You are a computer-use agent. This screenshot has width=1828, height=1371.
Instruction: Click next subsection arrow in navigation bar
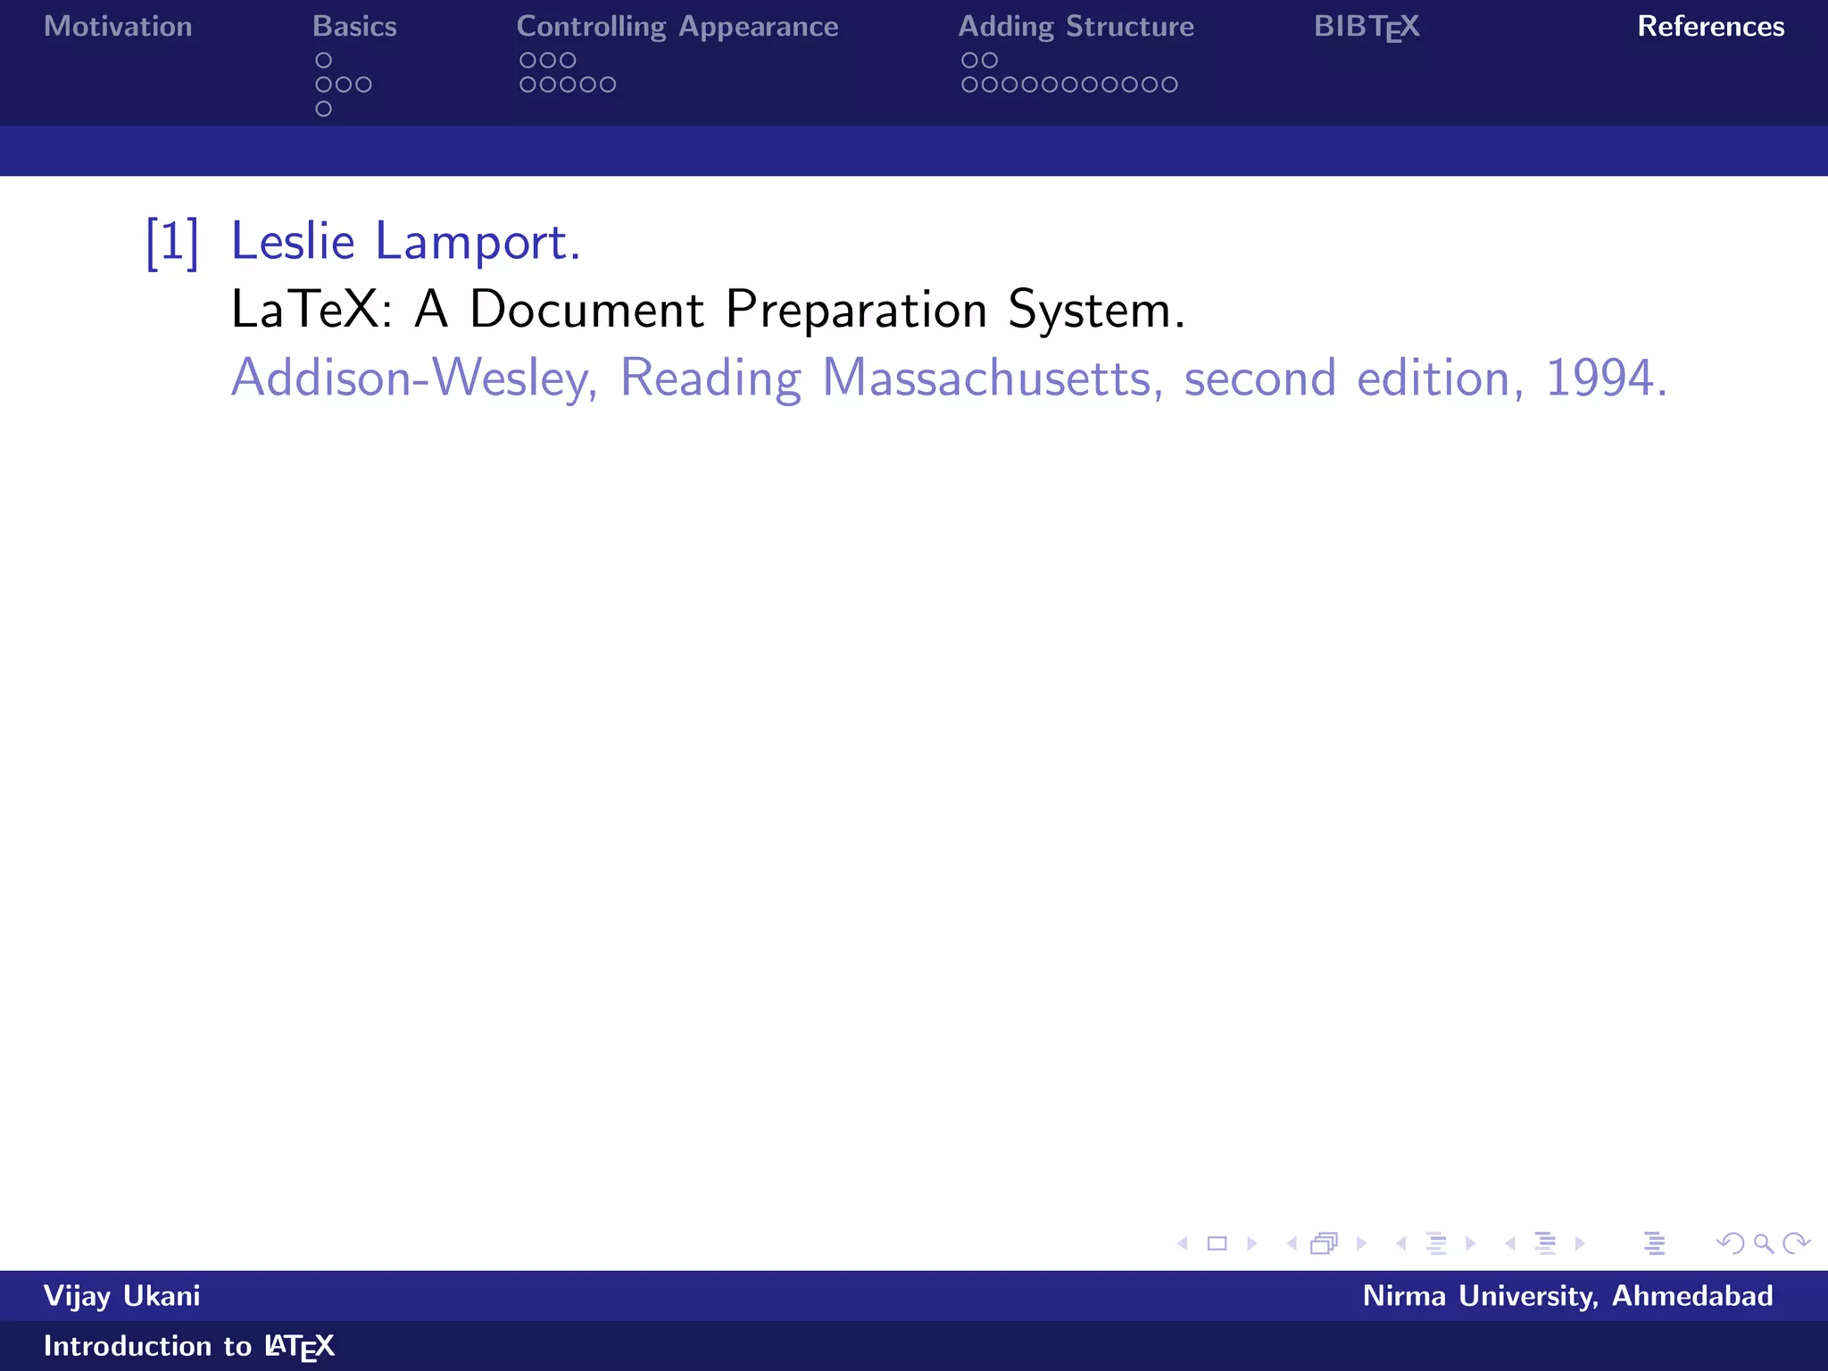(x=1470, y=1243)
